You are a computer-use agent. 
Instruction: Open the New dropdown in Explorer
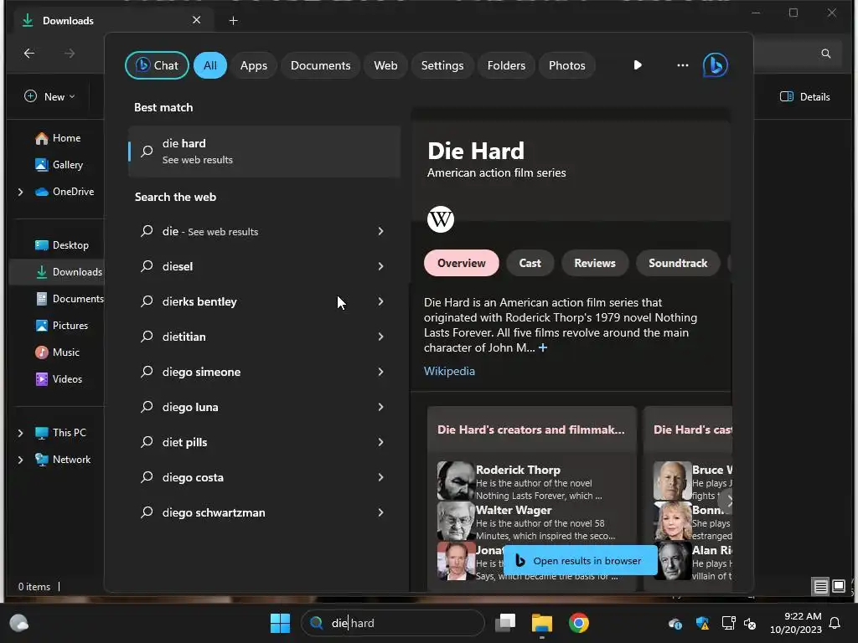click(49, 97)
